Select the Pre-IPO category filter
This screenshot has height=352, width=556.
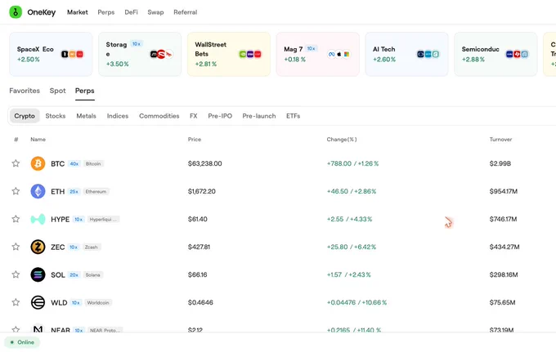220,116
